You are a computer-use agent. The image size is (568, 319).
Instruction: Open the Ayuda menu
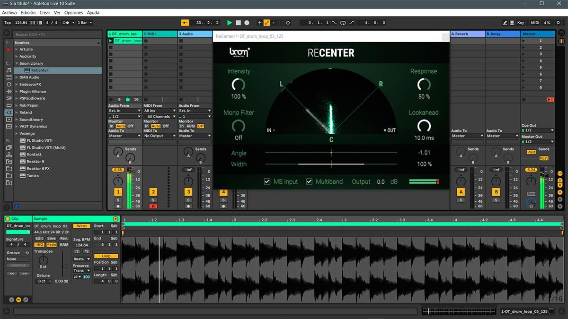tap(93, 13)
